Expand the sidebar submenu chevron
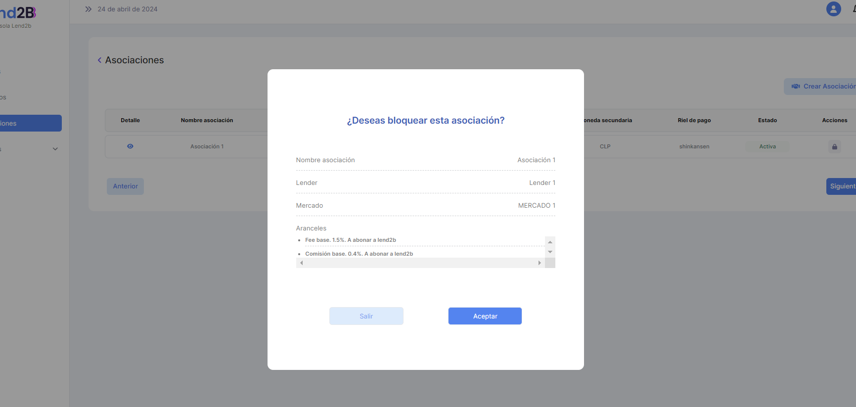856x407 pixels. [x=55, y=149]
